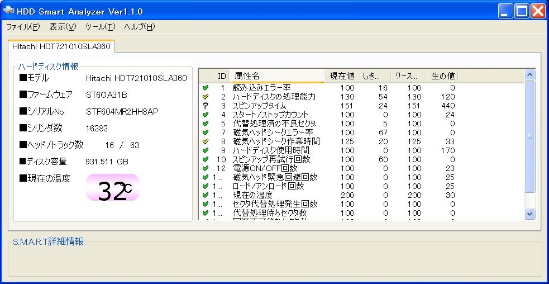Sort by the ワース... column header
The image size is (549, 284).
tap(407, 75)
